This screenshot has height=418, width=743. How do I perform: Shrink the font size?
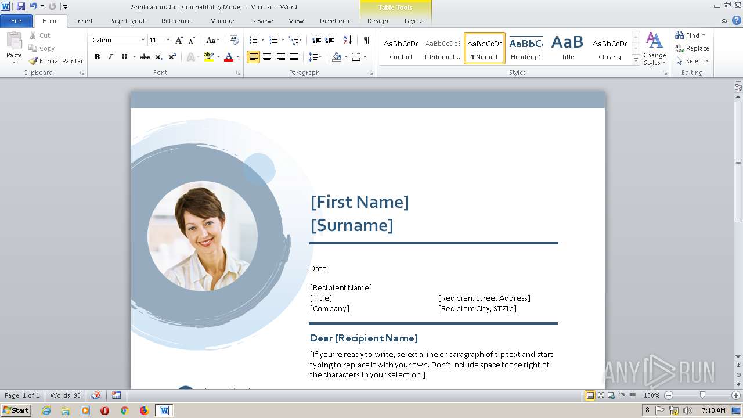pos(192,40)
